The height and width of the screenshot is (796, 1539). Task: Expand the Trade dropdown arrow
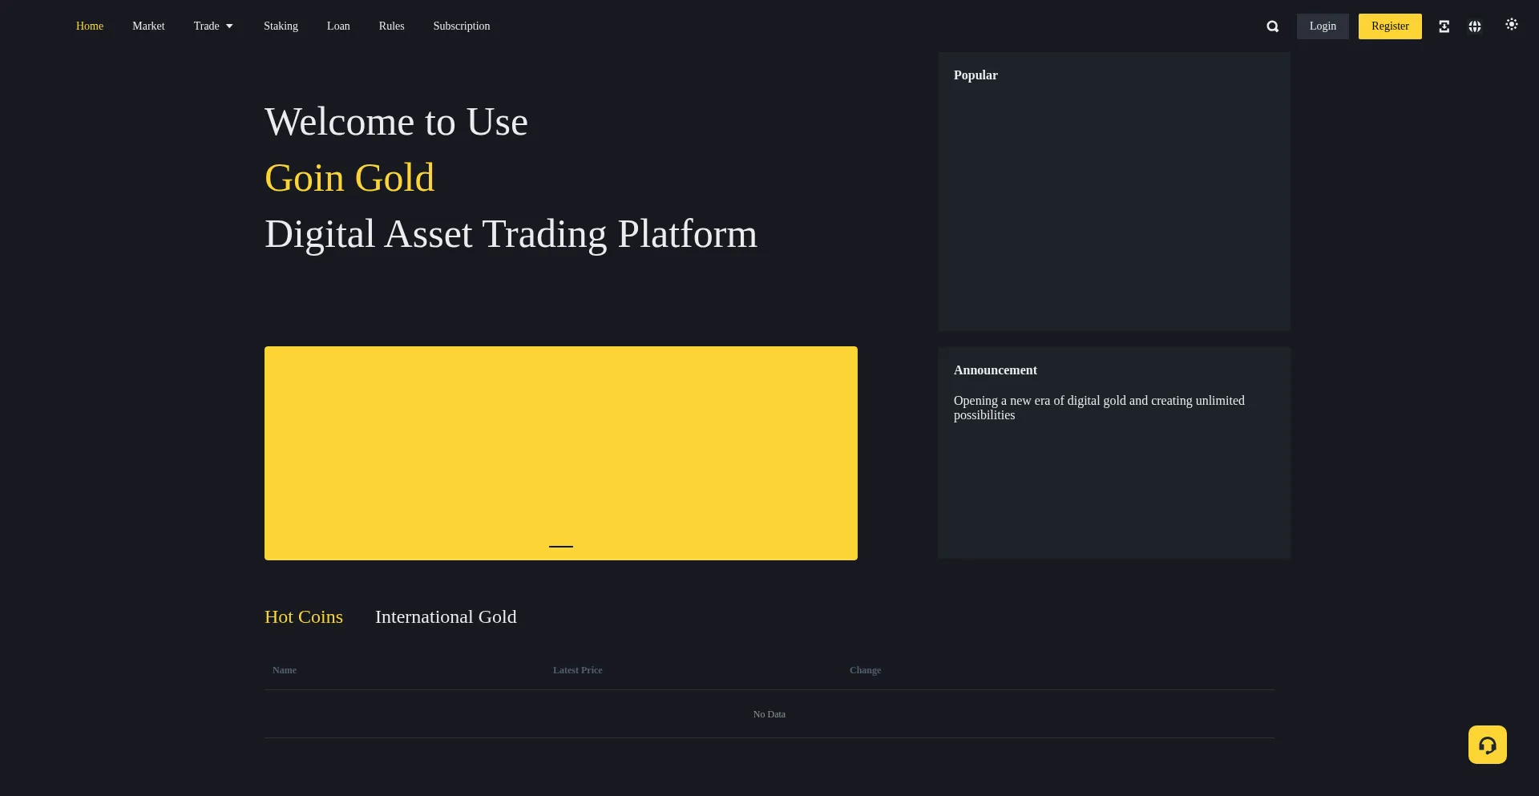coord(229,26)
